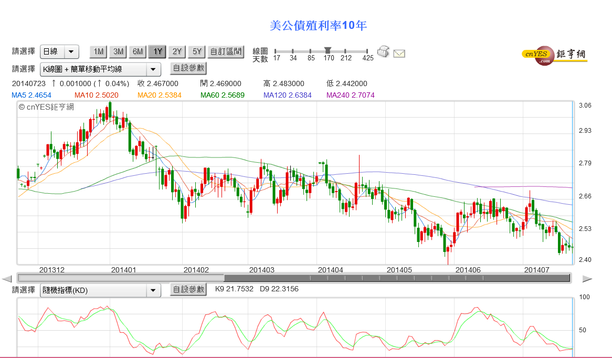Click the K9 21.7532 indicator value
Image resolution: width=612 pixels, height=358 pixels.
pyautogui.click(x=234, y=289)
